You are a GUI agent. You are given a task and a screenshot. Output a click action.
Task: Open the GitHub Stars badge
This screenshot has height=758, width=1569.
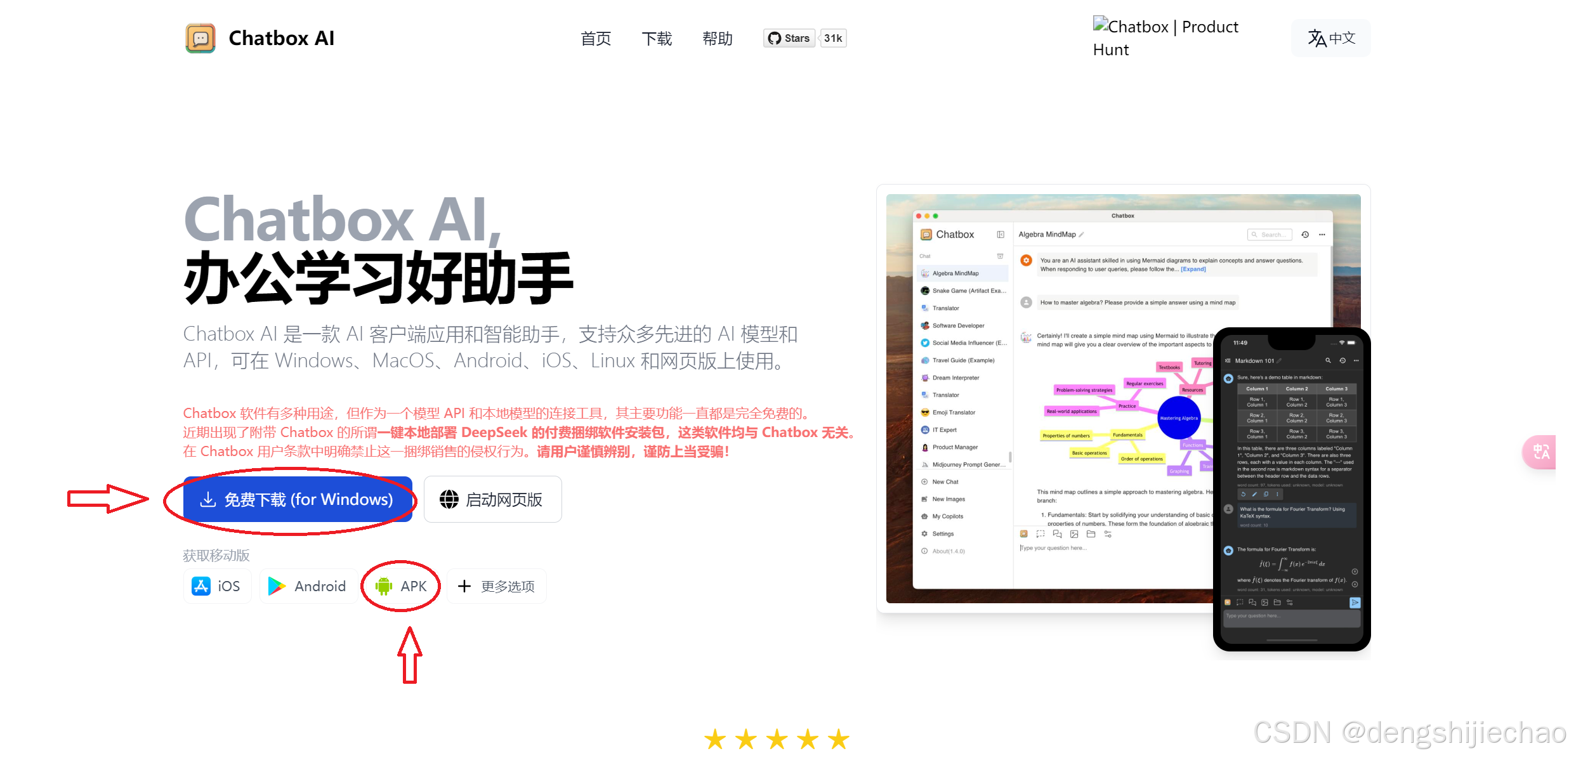pos(789,38)
